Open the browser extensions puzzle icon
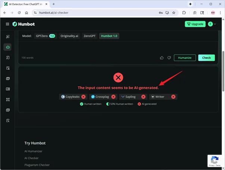Viewport: 225px width, 170px height. 184,12
